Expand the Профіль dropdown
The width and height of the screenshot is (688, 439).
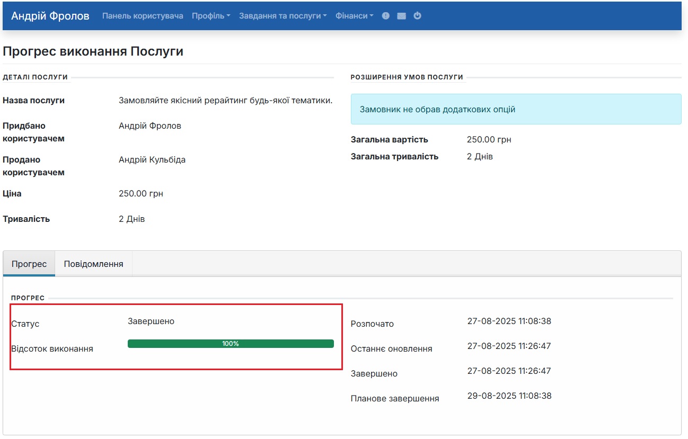point(211,15)
